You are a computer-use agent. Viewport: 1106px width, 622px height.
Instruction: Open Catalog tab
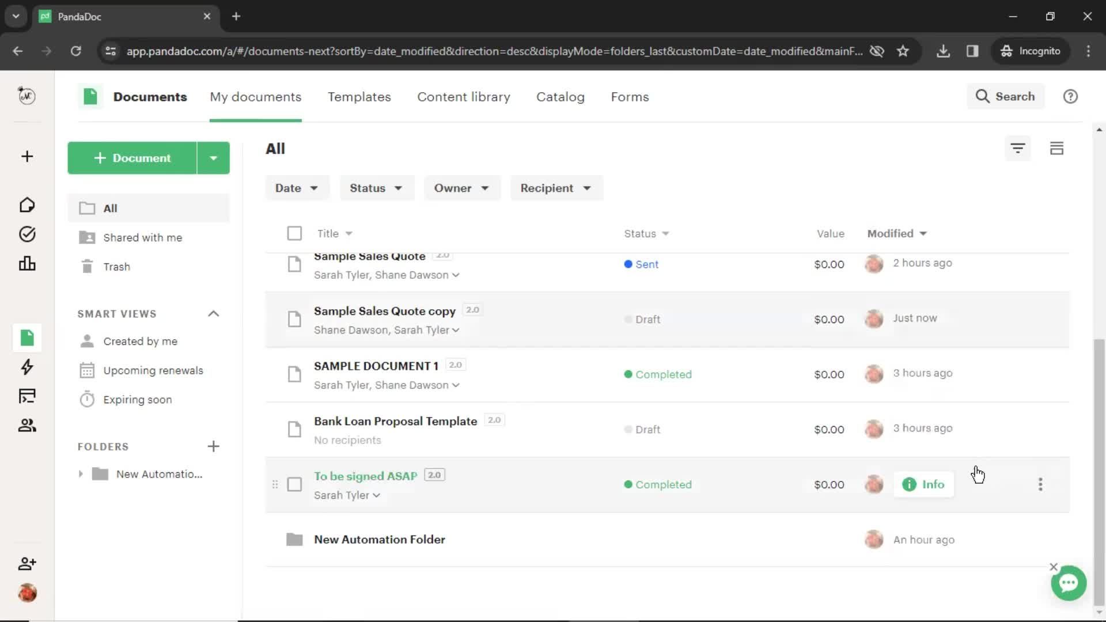(x=560, y=97)
